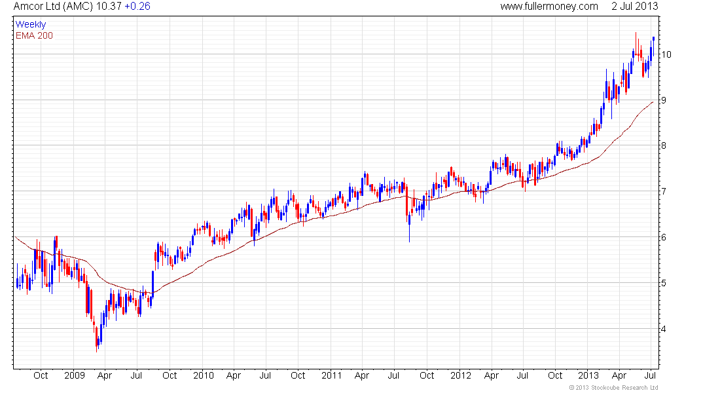Viewport: 720px width, 393px height.
Task: Click the price axis label 8
Action: pyautogui.click(x=664, y=145)
